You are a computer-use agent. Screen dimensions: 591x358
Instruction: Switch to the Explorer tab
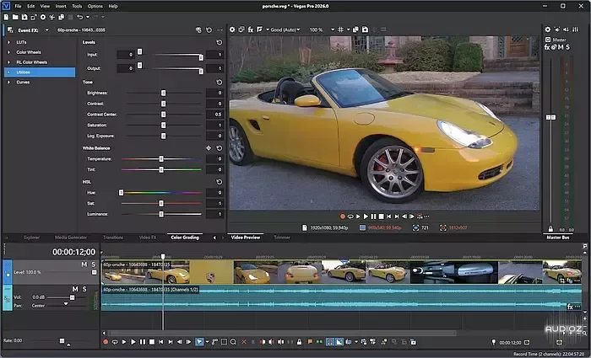click(x=32, y=238)
